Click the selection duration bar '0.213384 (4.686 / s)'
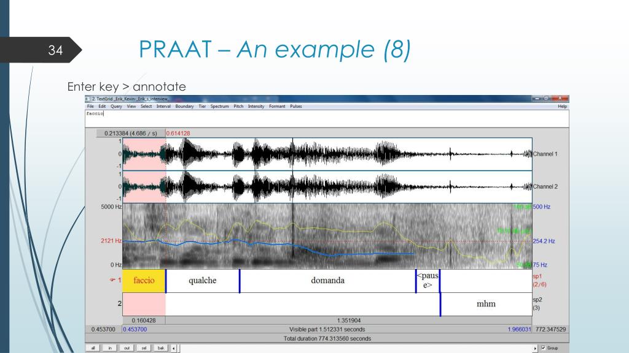This screenshot has width=629, height=353. (131, 133)
